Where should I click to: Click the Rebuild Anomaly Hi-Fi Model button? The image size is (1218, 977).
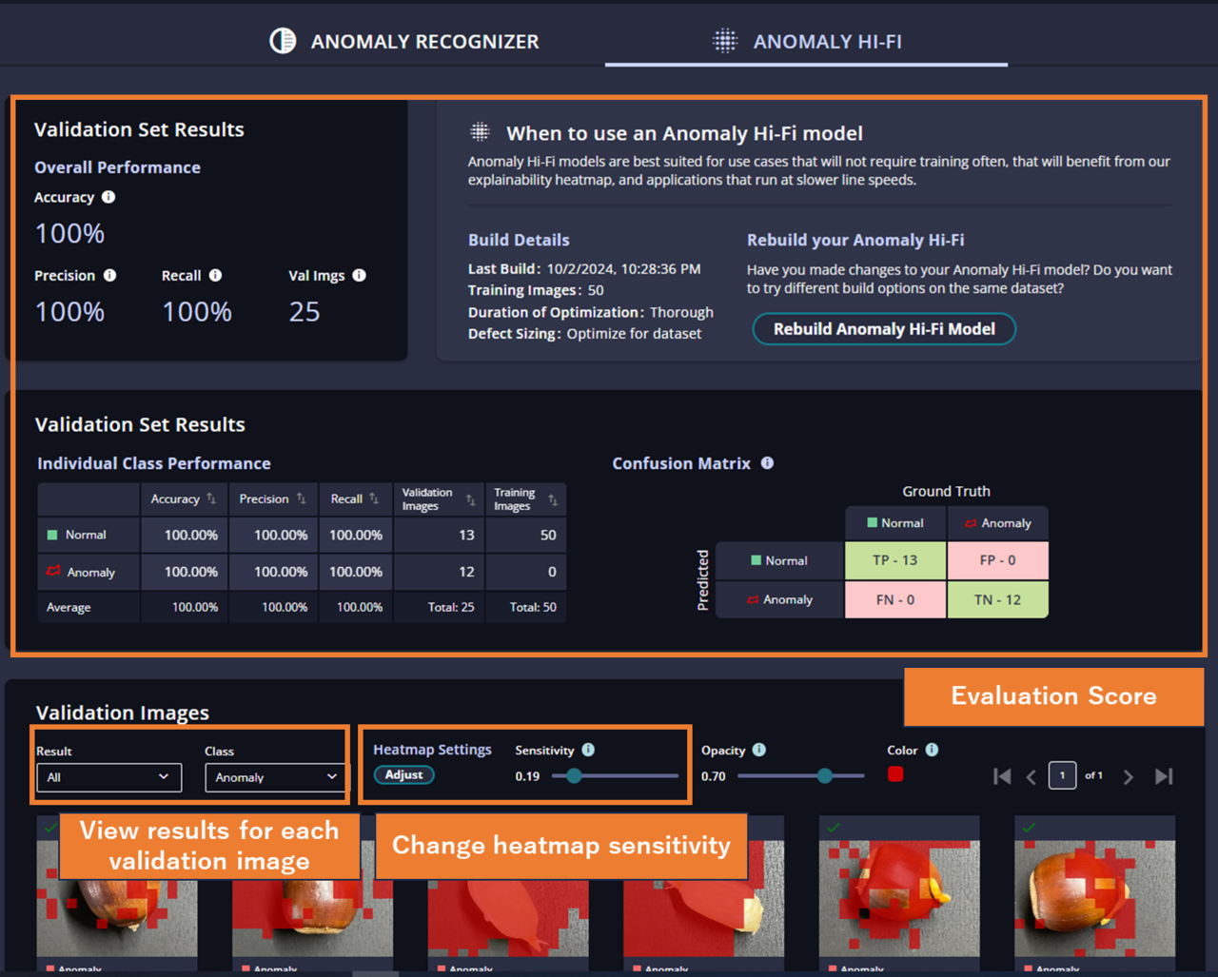pos(884,329)
